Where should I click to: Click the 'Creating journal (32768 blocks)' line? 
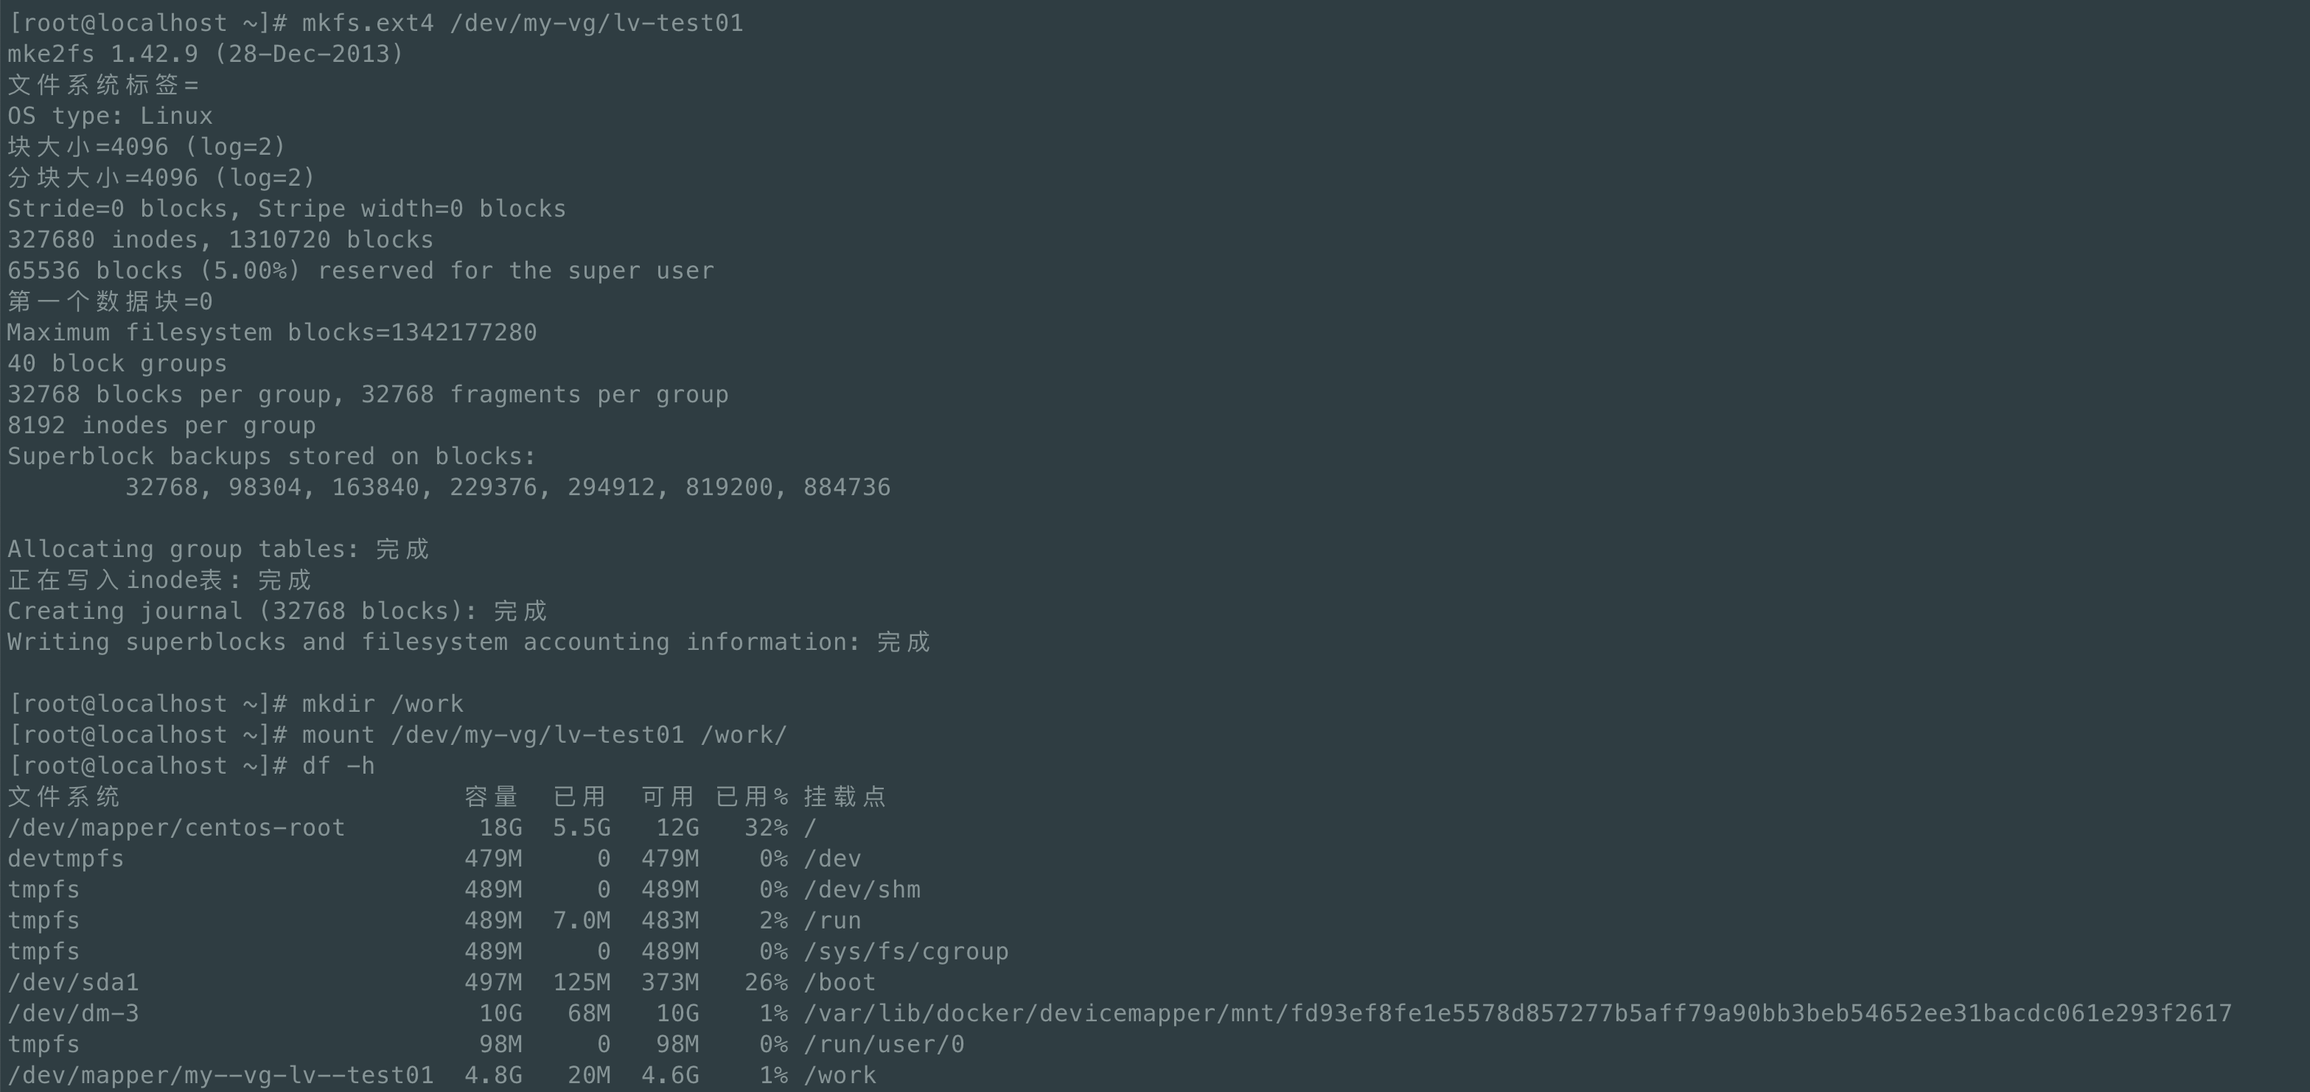(277, 611)
